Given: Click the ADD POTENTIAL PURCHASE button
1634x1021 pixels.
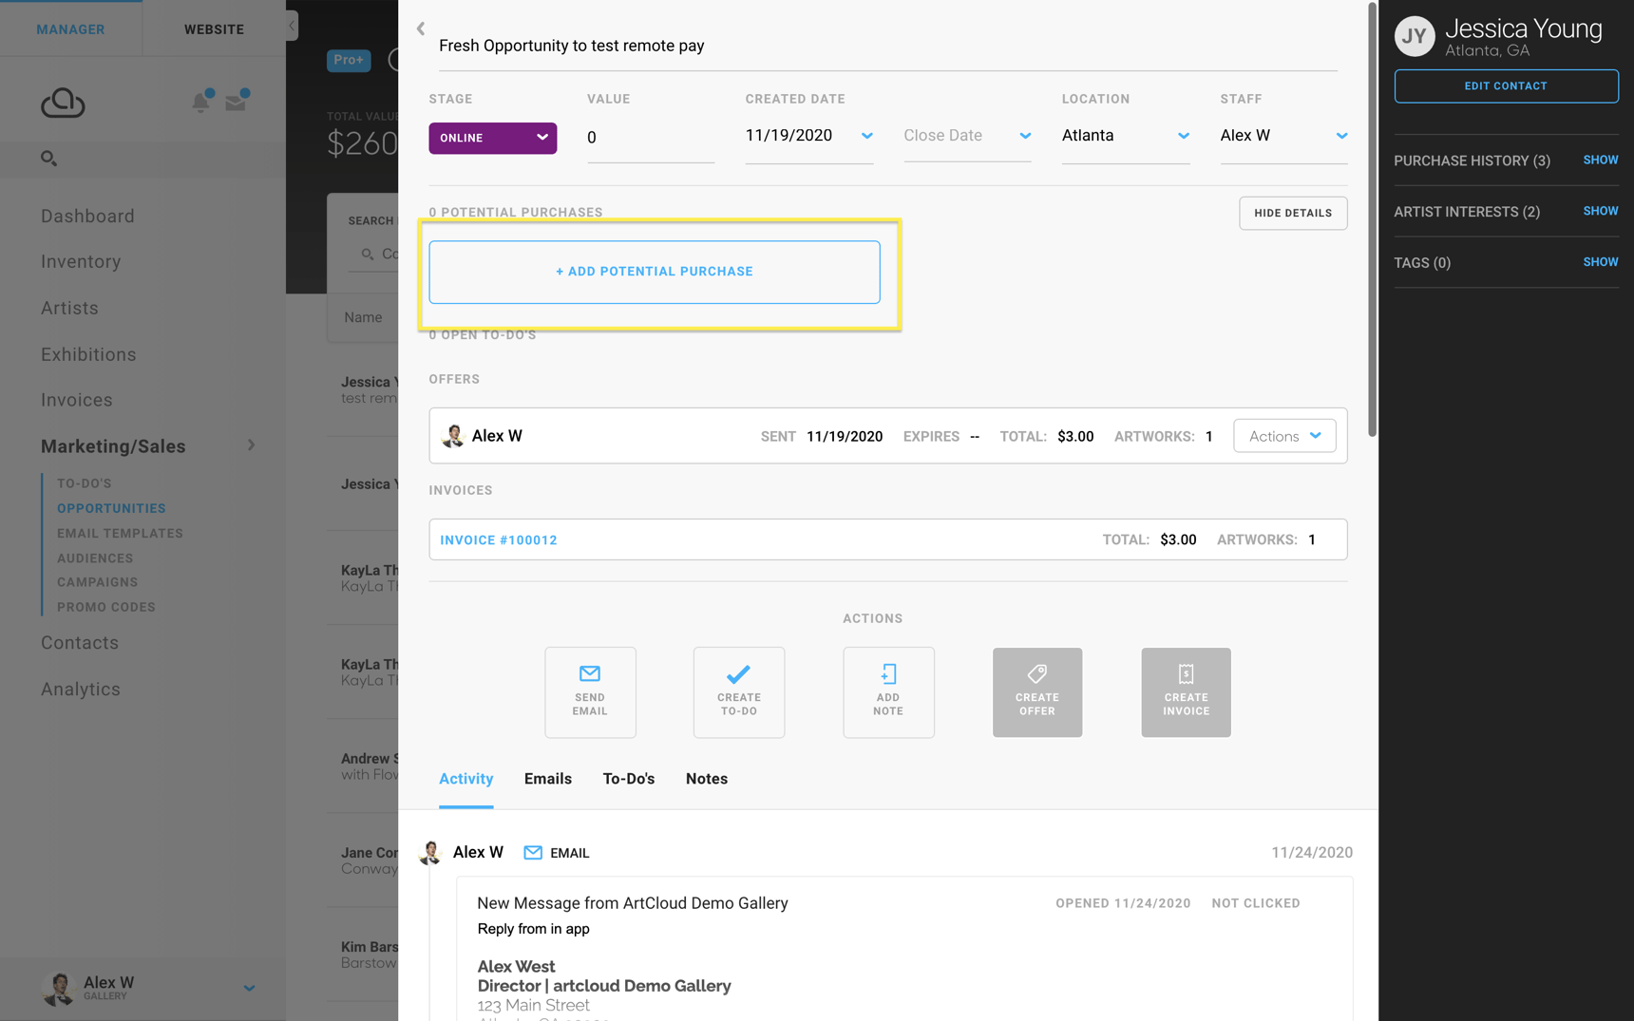Looking at the screenshot, I should [x=655, y=272].
